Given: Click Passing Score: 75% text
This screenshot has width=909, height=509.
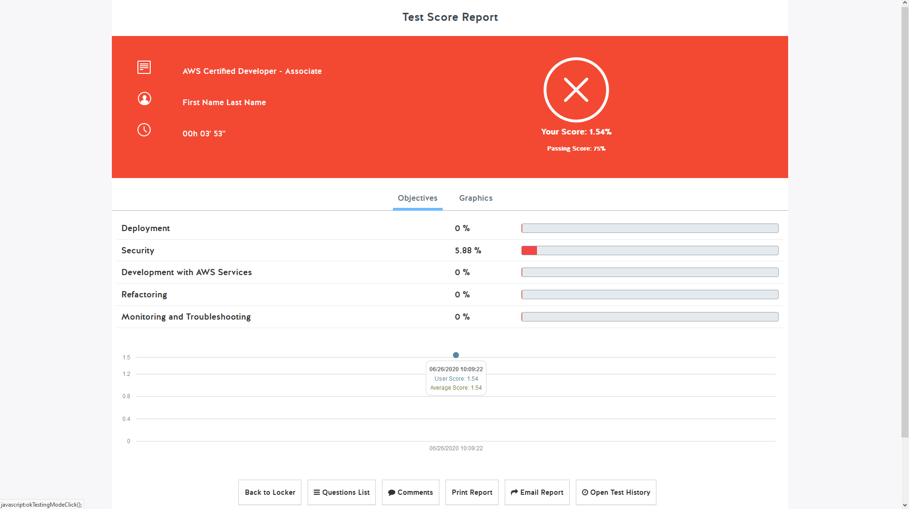Looking at the screenshot, I should click(576, 148).
